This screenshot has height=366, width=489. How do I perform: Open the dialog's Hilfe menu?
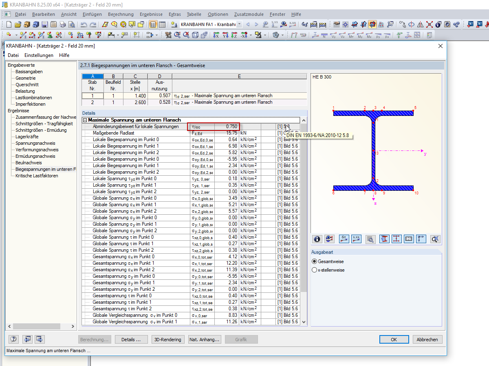64,55
